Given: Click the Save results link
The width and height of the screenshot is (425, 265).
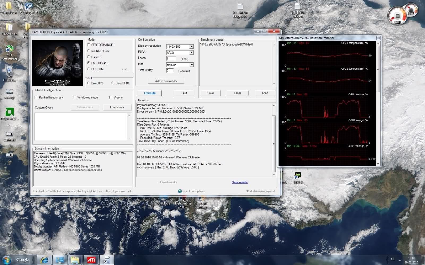Looking at the screenshot, I should click(240, 182).
